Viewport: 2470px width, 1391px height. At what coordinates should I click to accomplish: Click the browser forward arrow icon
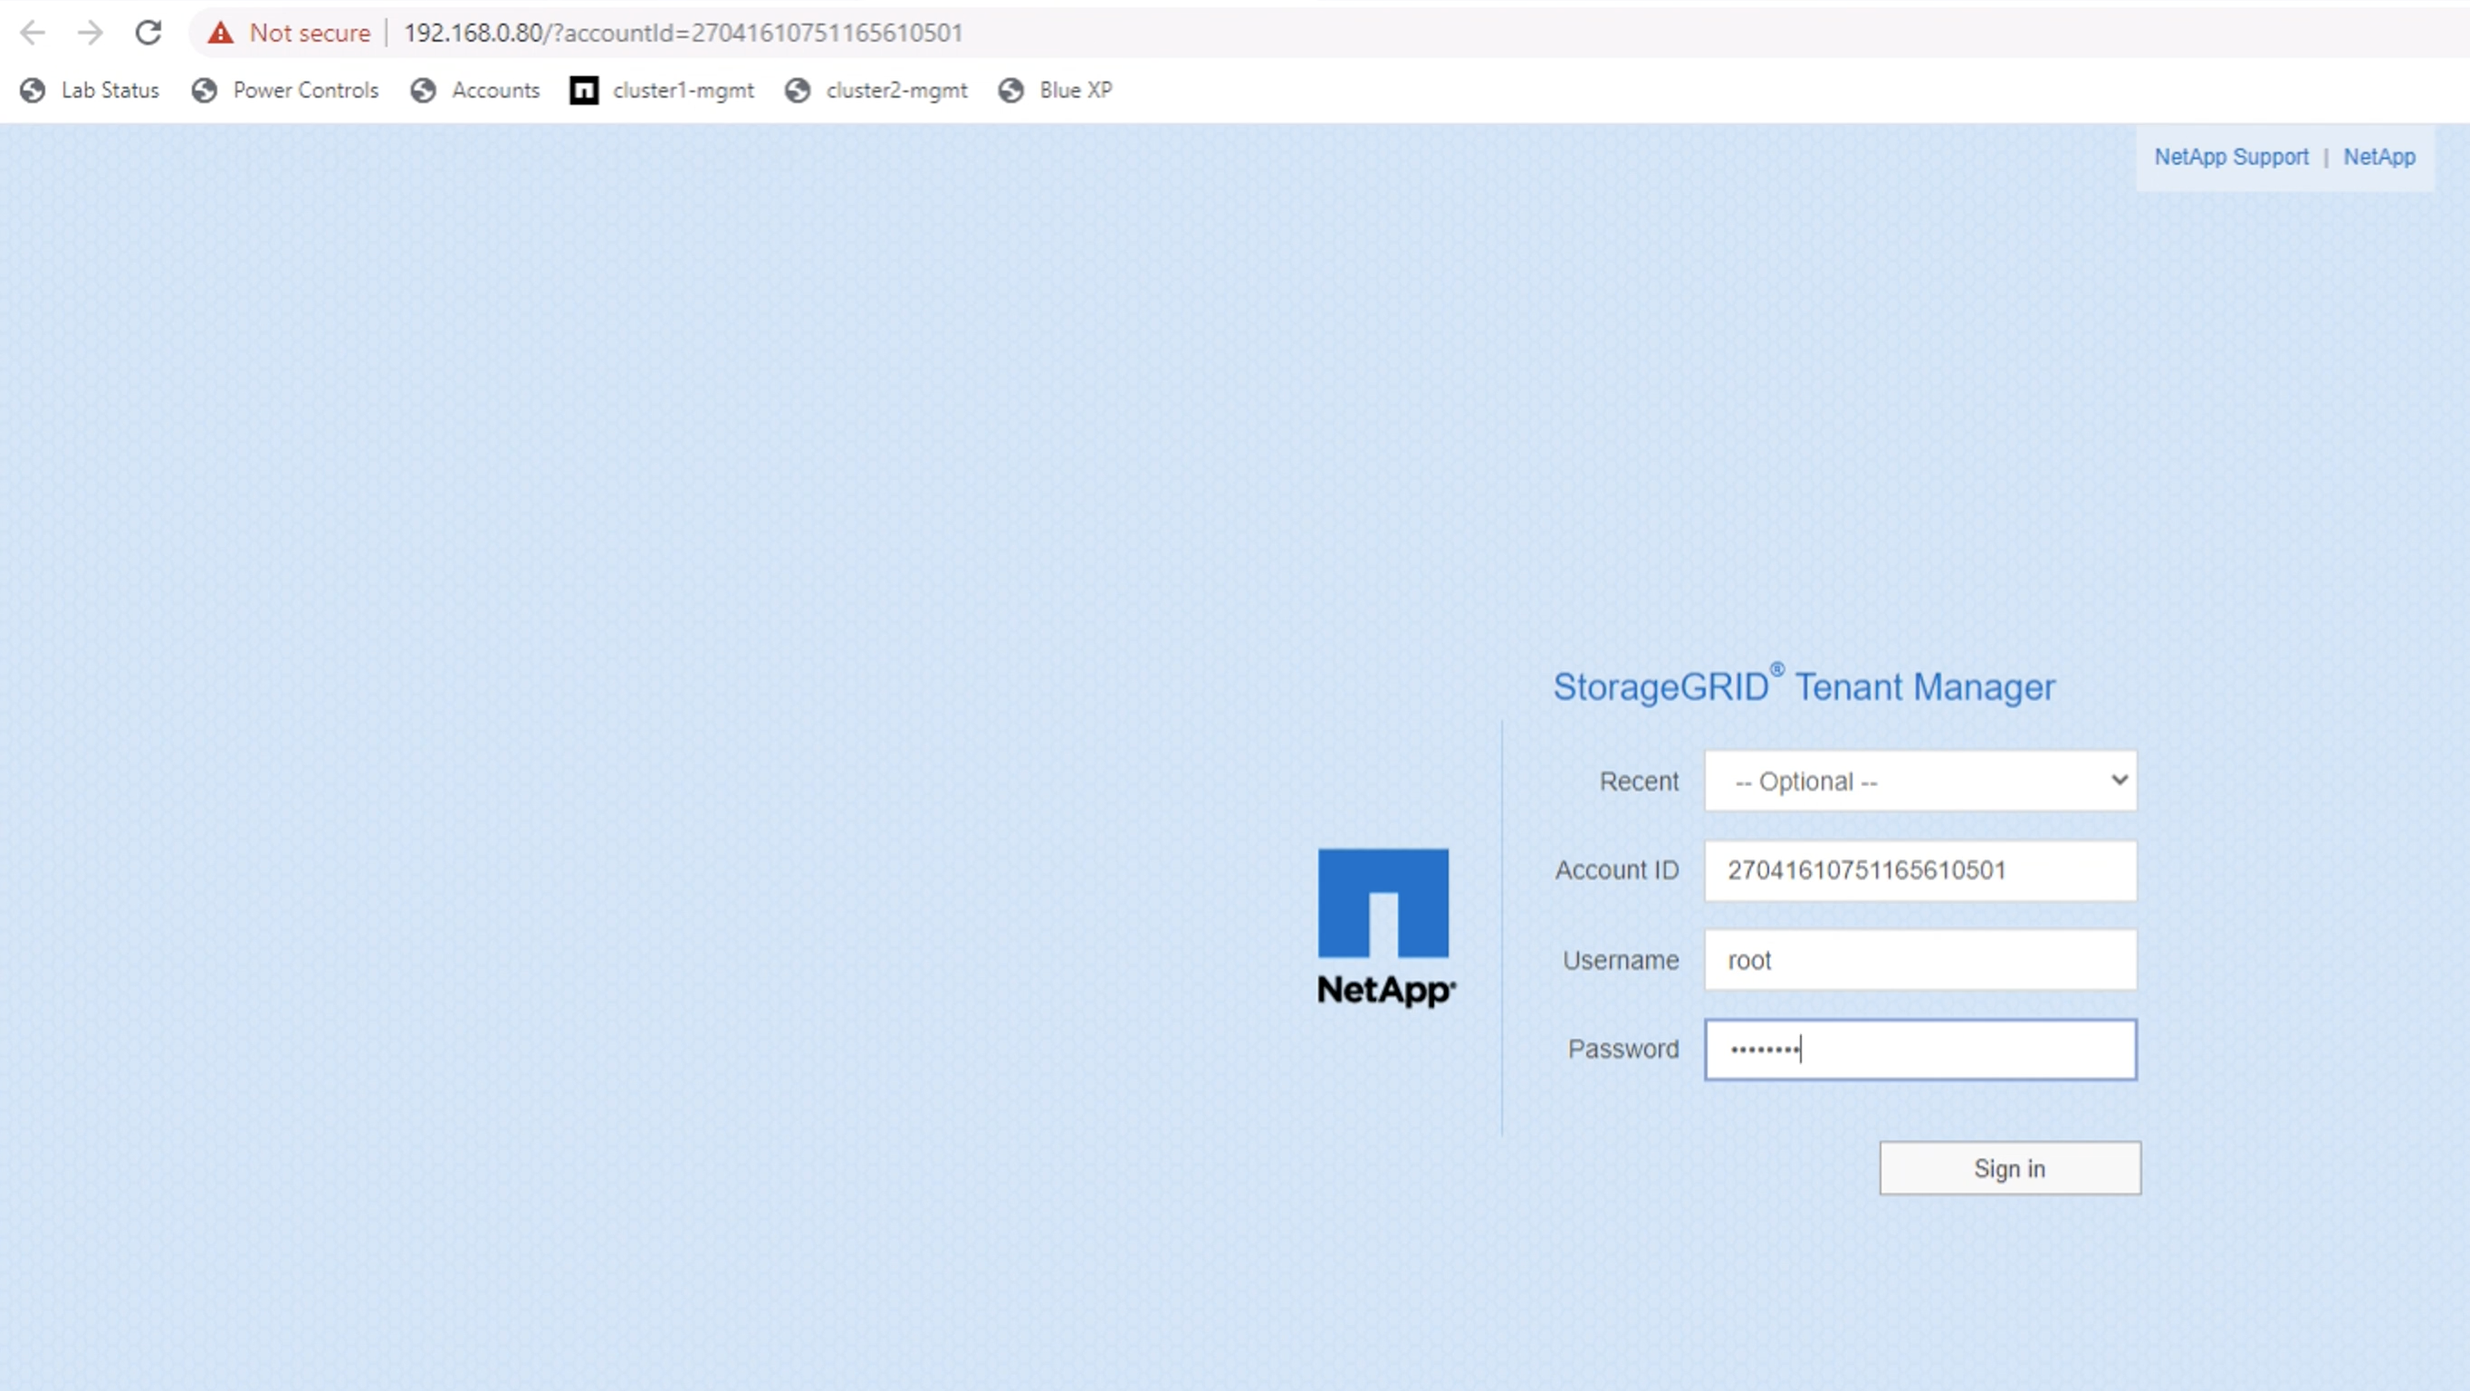coord(91,33)
